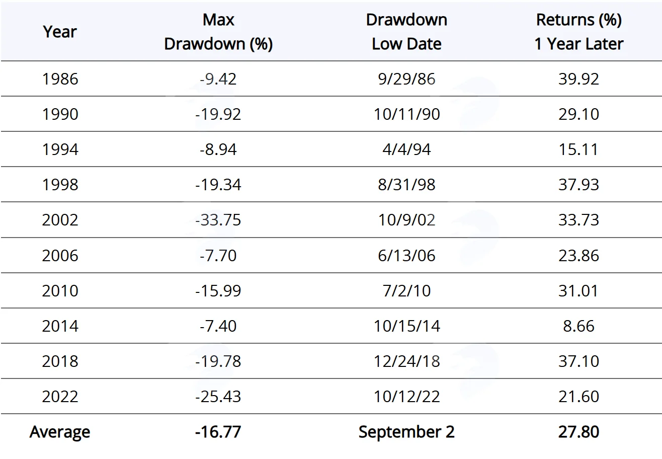Image resolution: width=662 pixels, height=459 pixels.
Task: Select the Max Drawdown (%) column header
Action: (218, 32)
